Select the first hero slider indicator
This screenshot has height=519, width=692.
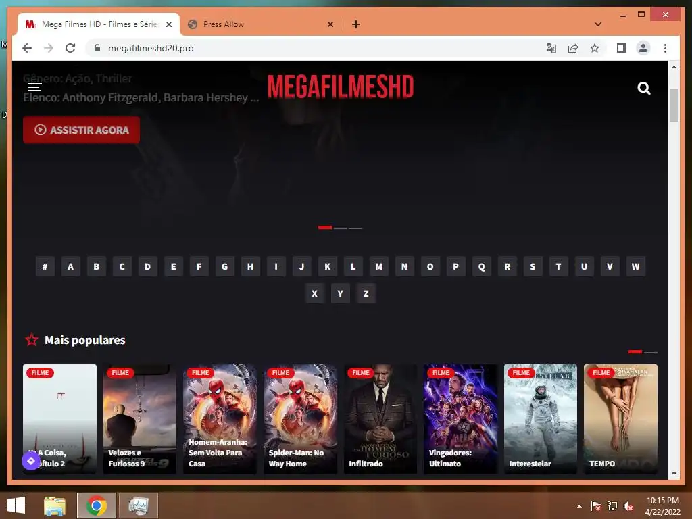[325, 228]
